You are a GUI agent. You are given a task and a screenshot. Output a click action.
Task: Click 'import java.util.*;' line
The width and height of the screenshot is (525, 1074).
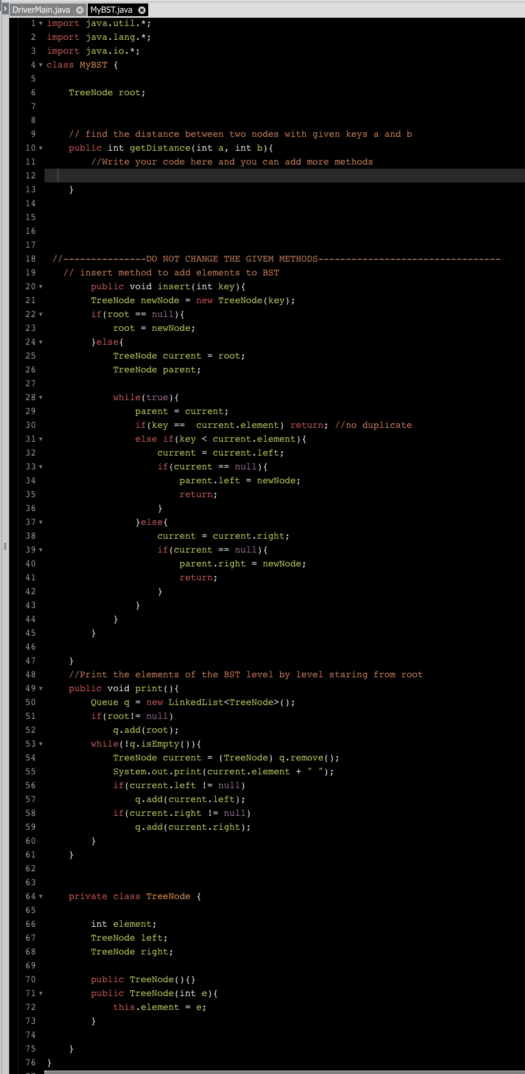point(99,23)
